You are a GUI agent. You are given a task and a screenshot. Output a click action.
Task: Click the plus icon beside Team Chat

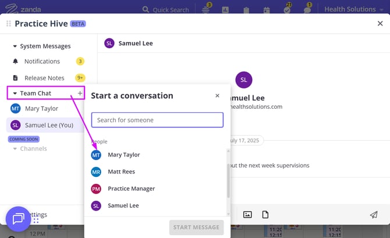coord(80,94)
